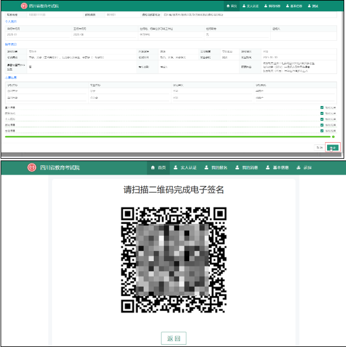Viewport: 346px width, 347px height.
Task: Open 我的消息 in the QR page navbar
Action: point(247,168)
